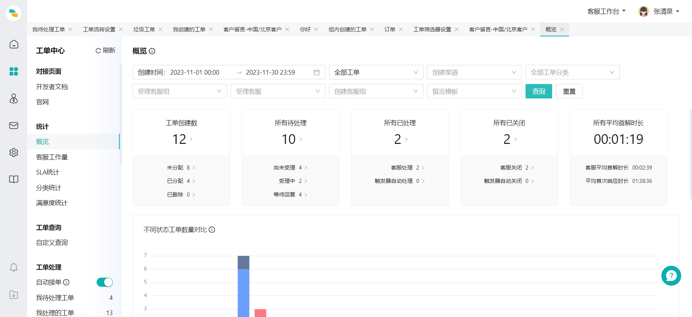Click the 查询 button
The width and height of the screenshot is (692, 317).
coord(539,91)
